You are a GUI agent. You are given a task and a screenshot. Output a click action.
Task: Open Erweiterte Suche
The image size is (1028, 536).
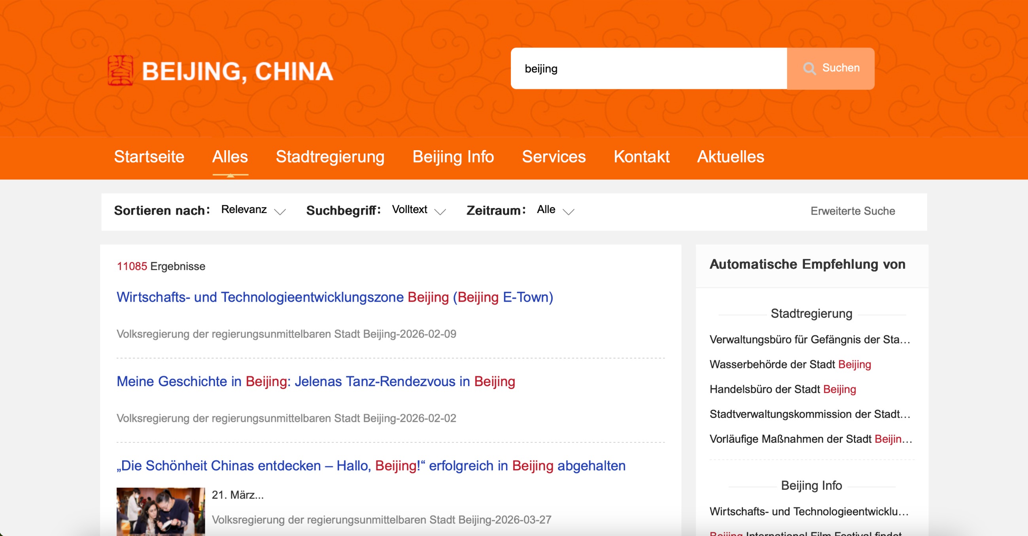point(852,211)
